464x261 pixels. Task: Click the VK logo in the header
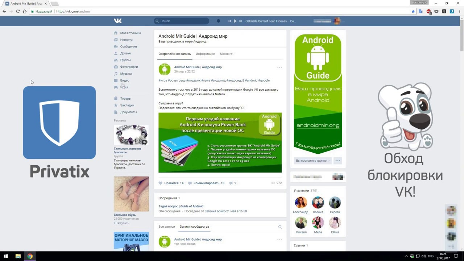(117, 21)
